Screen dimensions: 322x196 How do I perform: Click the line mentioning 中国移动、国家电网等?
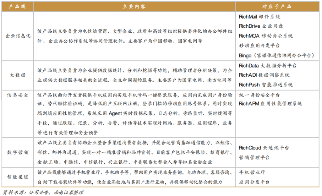[x=120, y=41]
